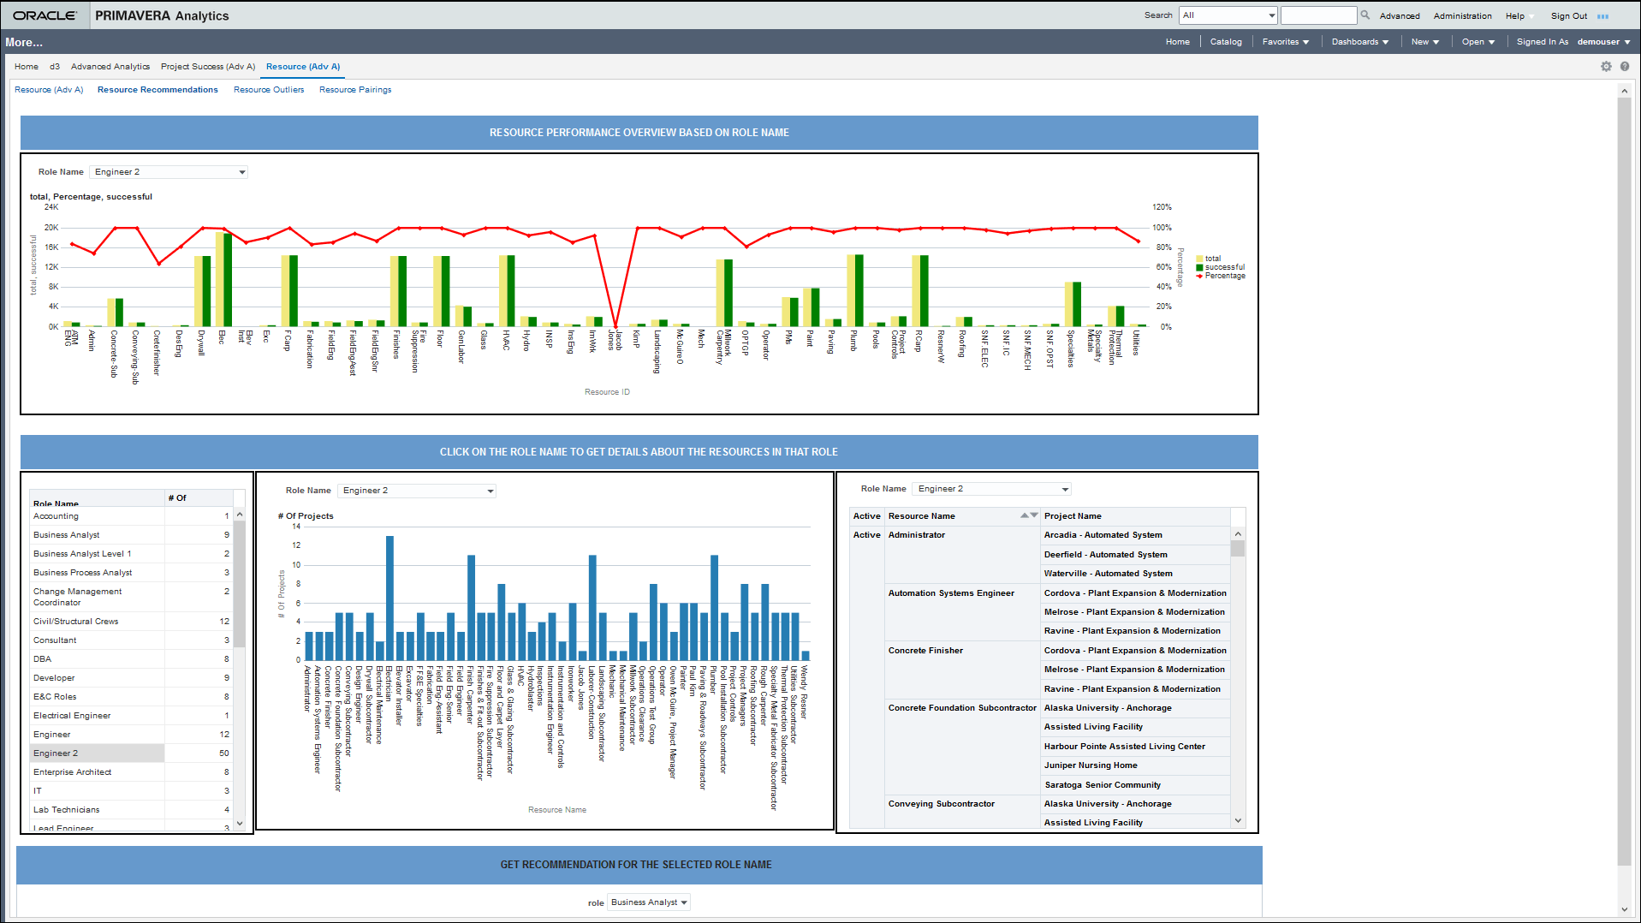Select the DBA role row
The height and width of the screenshot is (923, 1641).
131,659
